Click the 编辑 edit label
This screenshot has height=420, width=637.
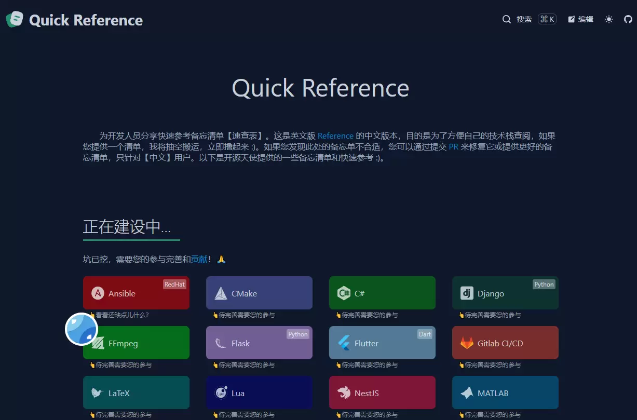pos(586,19)
